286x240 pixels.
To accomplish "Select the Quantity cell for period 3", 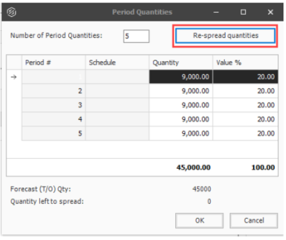I will 181,105.
